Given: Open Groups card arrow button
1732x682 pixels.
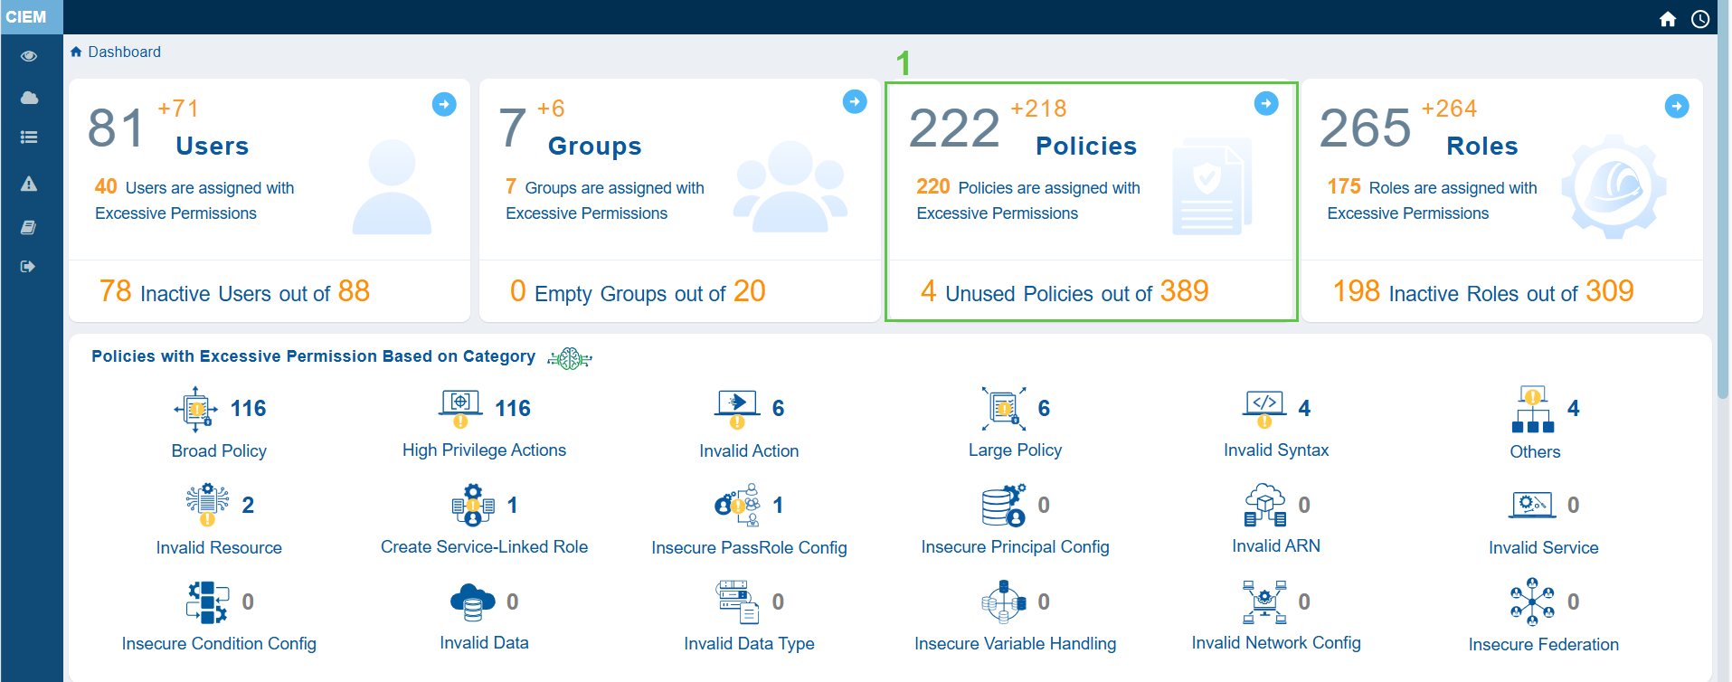Looking at the screenshot, I should (x=855, y=102).
